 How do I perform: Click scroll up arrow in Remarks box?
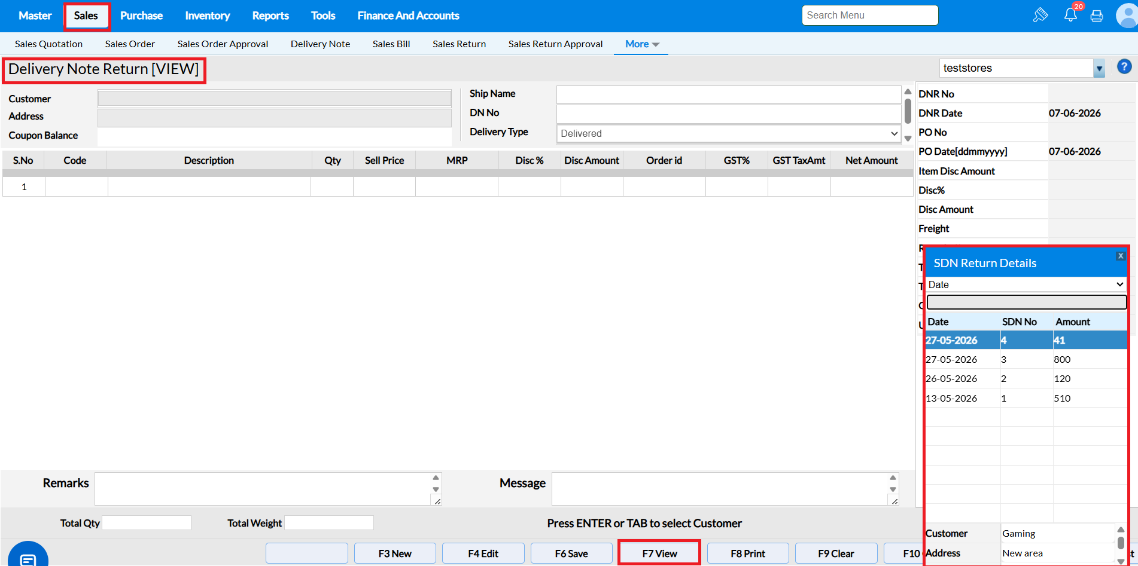click(x=436, y=478)
